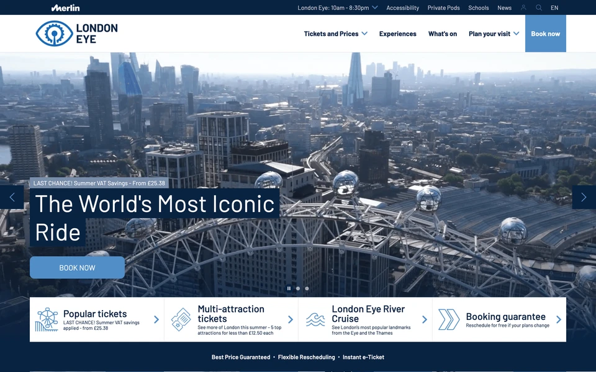
Task: Click the arrow on London Eye River Cruise card
Action: (x=425, y=320)
